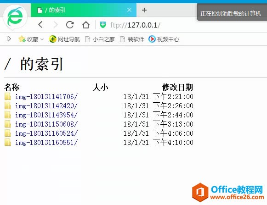Open the 收藏 favorites star

(22, 39)
